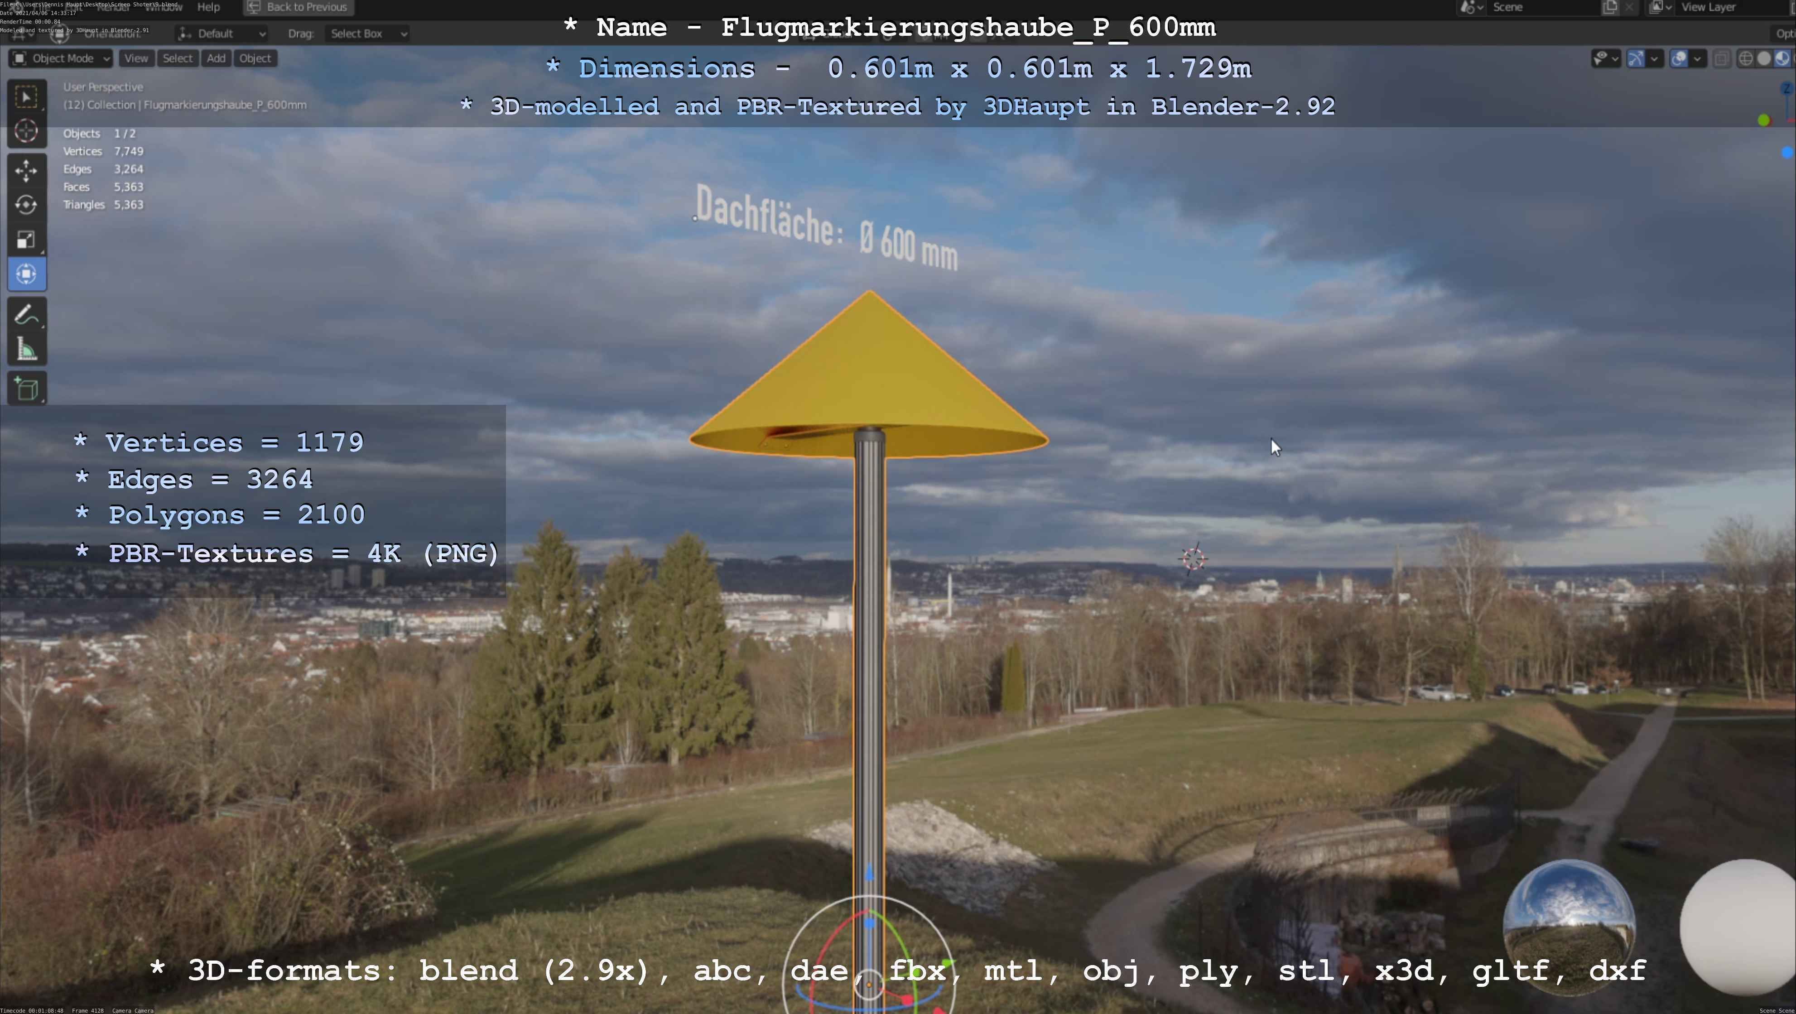Activate the 3D Cursor tool
The height and width of the screenshot is (1014, 1796).
coord(26,131)
